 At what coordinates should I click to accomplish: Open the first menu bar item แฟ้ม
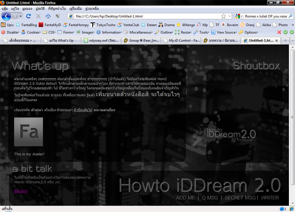pos(5,9)
